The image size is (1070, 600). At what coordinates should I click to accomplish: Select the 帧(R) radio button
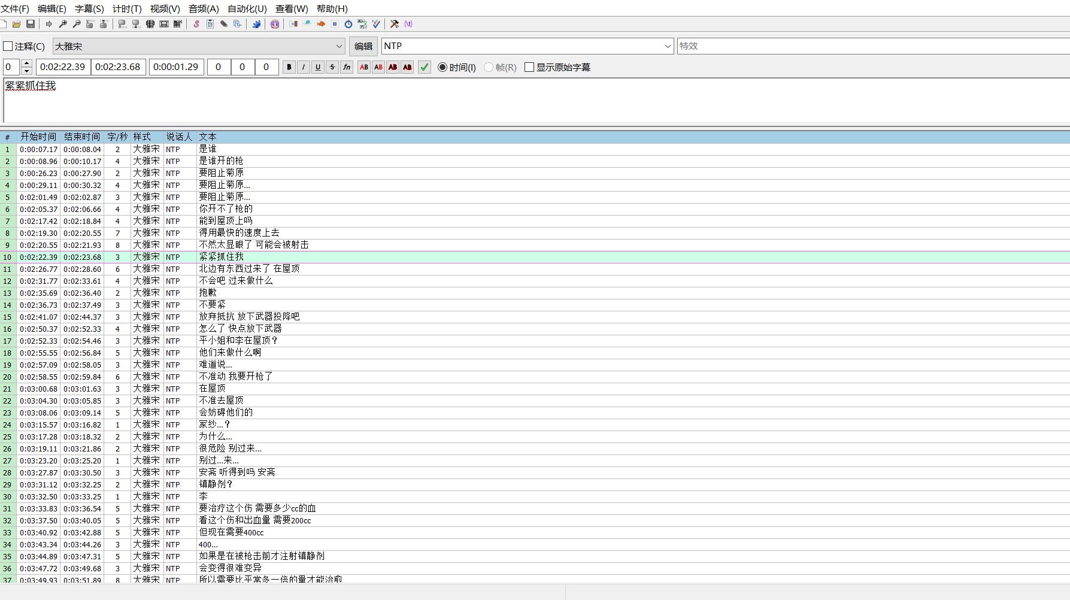(501, 67)
